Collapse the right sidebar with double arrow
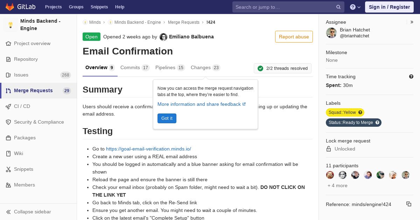The image size is (420, 220). 412,22
